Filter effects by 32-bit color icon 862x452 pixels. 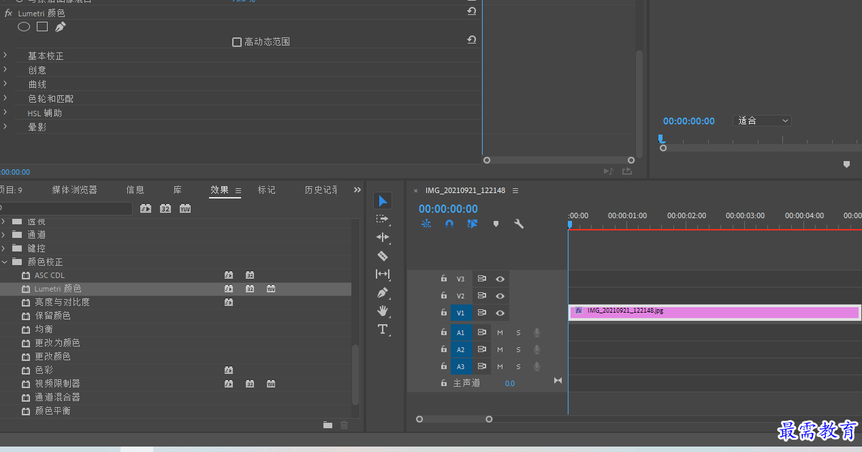[x=165, y=208]
